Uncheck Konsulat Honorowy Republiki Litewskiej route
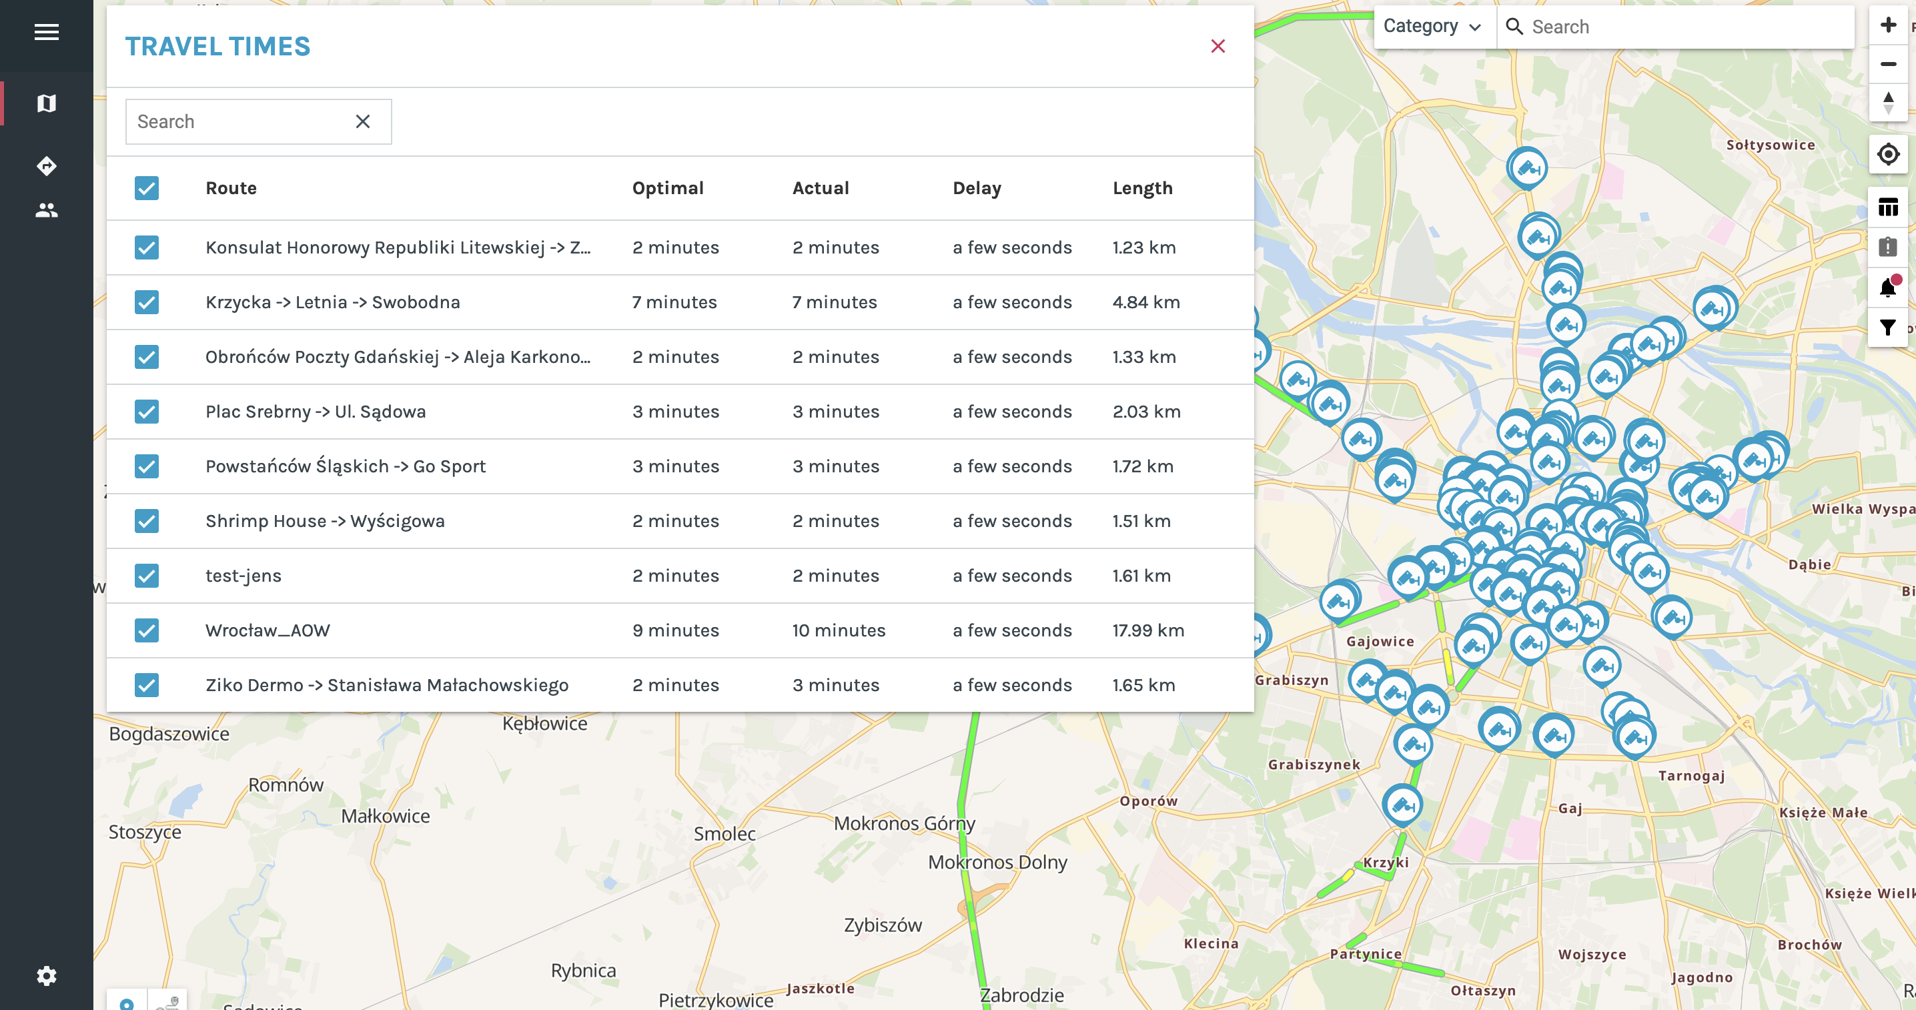Image resolution: width=1916 pixels, height=1010 pixels. [x=147, y=247]
